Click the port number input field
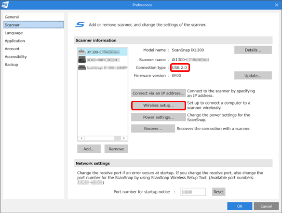The height and width of the screenshot is (213, 282). [x=193, y=192]
